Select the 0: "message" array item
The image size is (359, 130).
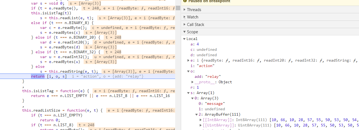pyautogui.click(x=212, y=104)
